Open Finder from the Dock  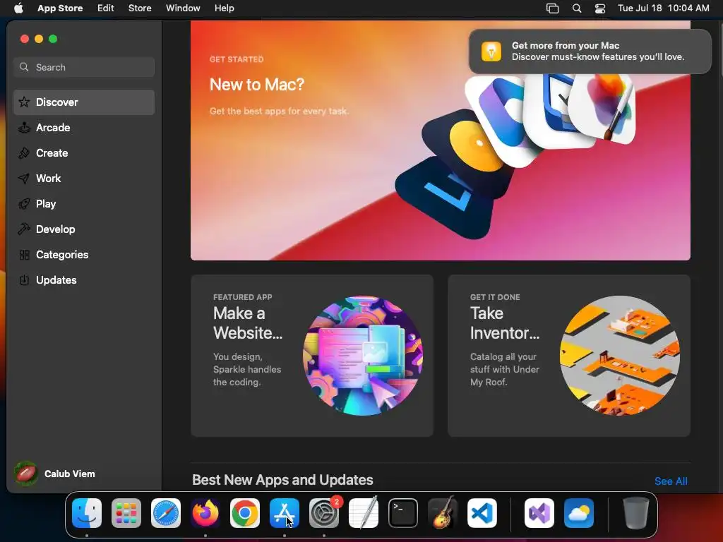pyautogui.click(x=87, y=513)
